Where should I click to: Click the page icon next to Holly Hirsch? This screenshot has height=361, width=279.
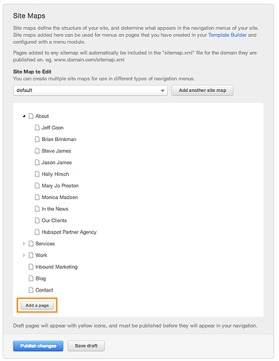pyautogui.click(x=37, y=174)
